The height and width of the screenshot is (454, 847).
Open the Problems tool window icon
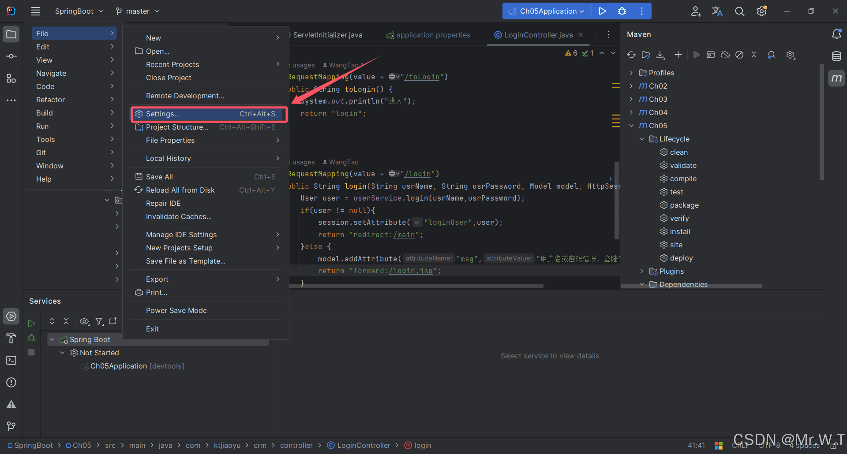click(x=11, y=382)
